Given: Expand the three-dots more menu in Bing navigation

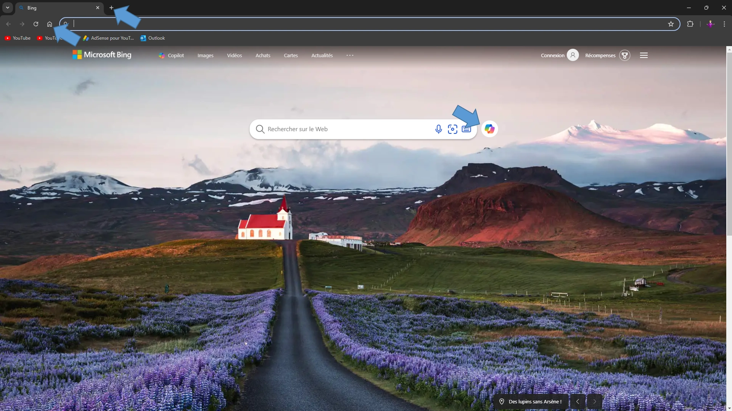Looking at the screenshot, I should tap(350, 55).
